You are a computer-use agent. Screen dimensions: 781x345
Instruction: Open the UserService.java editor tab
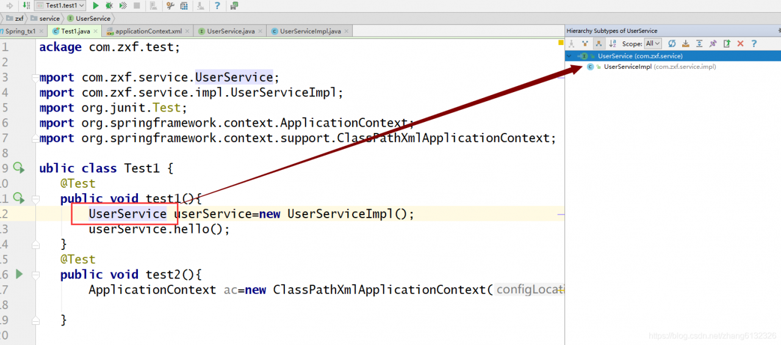(x=231, y=31)
